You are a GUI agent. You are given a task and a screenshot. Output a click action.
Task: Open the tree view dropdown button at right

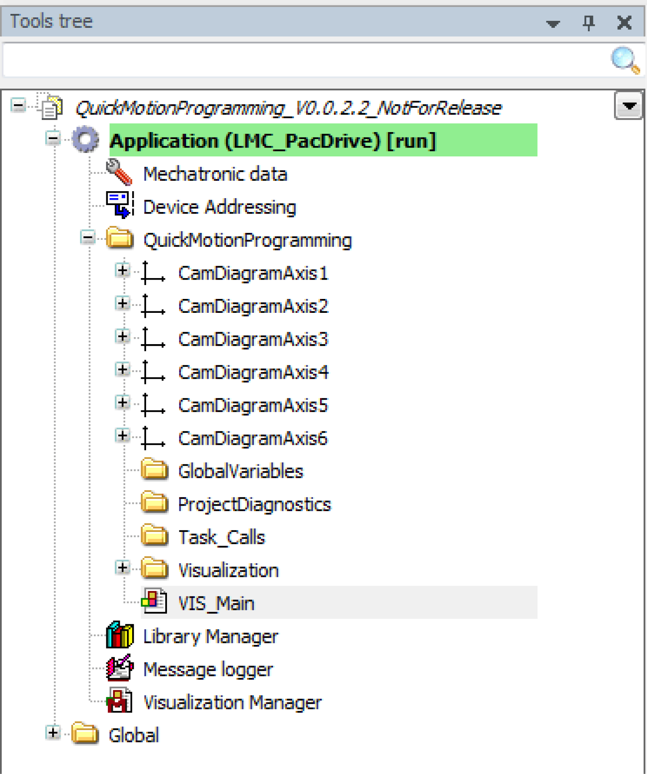coord(629,105)
